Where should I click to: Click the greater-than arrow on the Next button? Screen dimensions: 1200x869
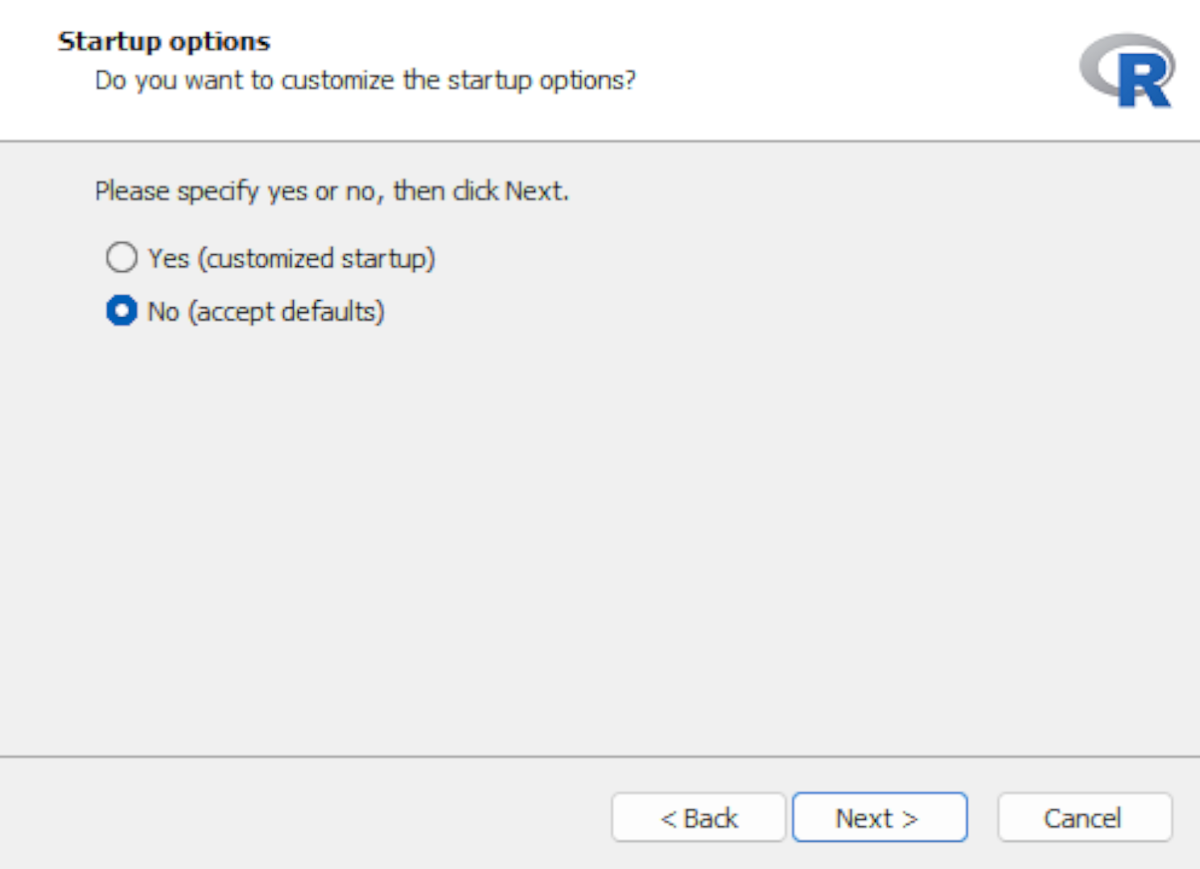(x=910, y=820)
